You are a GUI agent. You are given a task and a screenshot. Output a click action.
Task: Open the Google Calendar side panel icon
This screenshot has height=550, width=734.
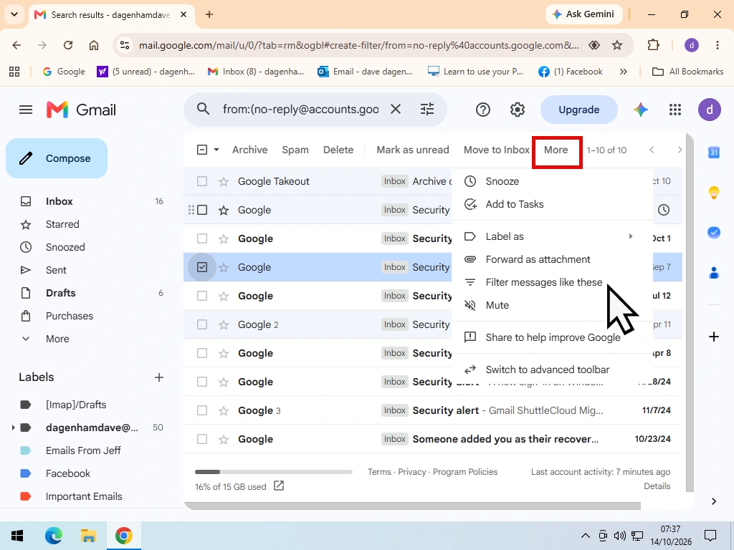pyautogui.click(x=714, y=153)
